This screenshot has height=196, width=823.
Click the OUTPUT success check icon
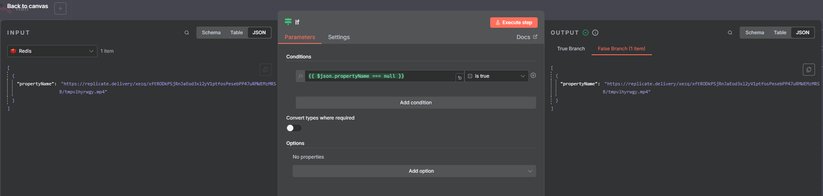pyautogui.click(x=586, y=33)
